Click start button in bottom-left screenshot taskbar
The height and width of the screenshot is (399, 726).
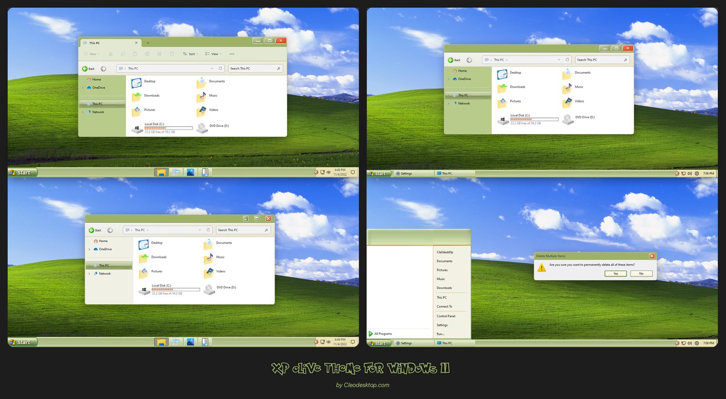[x=22, y=342]
